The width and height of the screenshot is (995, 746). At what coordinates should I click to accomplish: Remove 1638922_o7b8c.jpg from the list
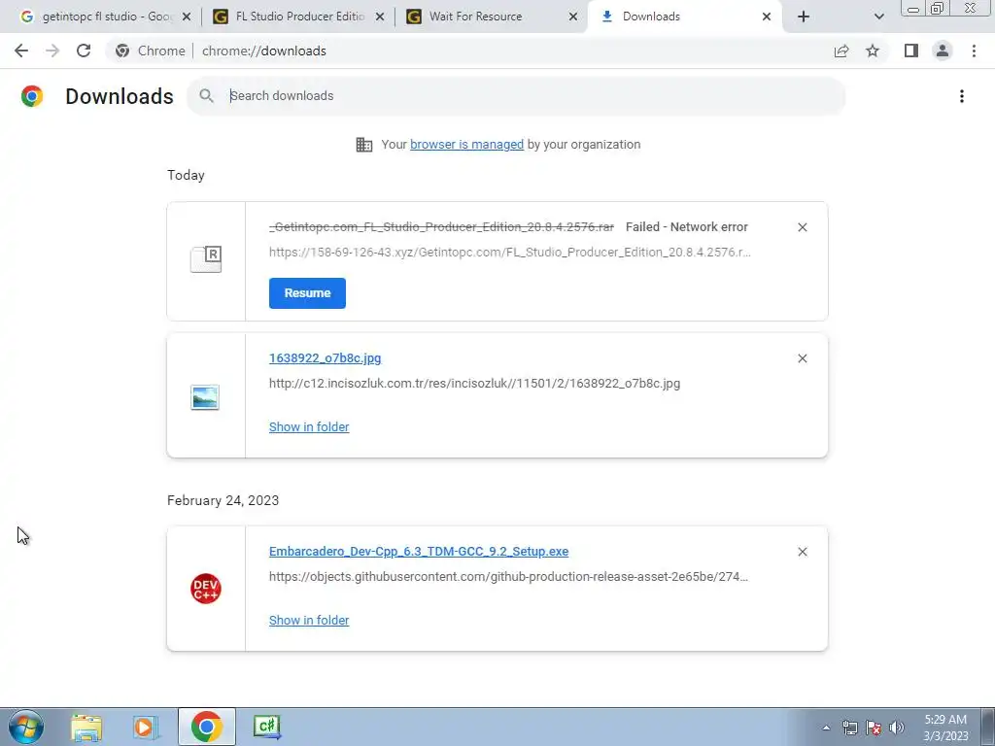click(x=802, y=358)
